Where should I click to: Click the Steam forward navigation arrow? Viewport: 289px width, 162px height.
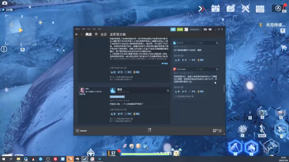pyautogui.click(x=81, y=34)
